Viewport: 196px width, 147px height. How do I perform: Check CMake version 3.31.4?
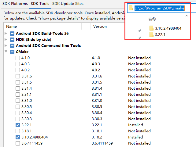tap(18, 88)
